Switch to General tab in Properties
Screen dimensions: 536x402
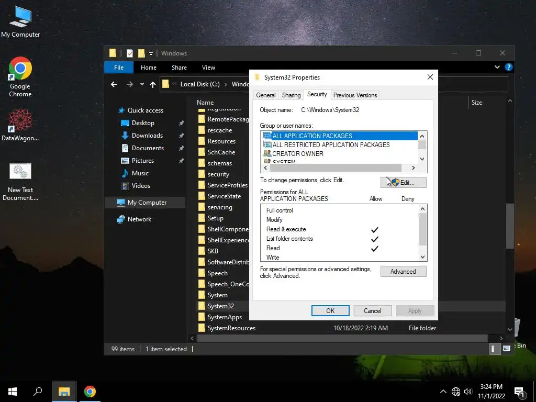pos(265,95)
